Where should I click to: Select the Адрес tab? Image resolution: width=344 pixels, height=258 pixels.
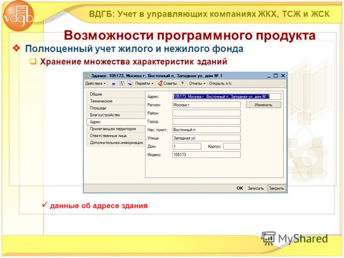pos(116,122)
